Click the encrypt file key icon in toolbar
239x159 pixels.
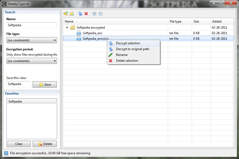click(66, 14)
